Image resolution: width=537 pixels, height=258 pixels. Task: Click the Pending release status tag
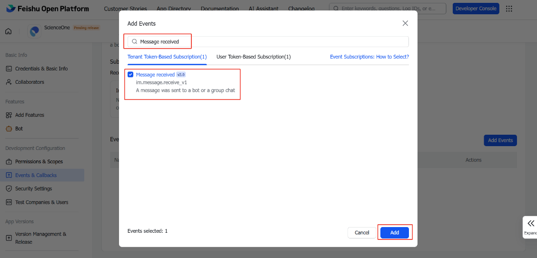pyautogui.click(x=86, y=28)
